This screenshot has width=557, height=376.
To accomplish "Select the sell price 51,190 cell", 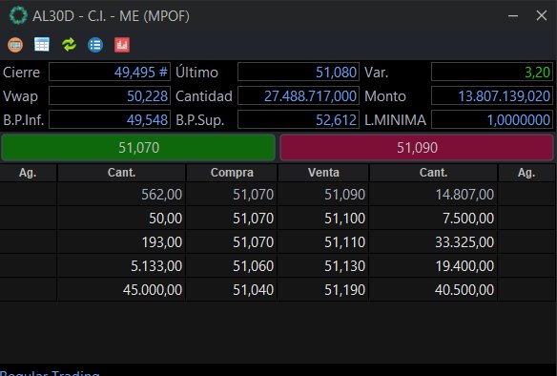I will coord(323,290).
